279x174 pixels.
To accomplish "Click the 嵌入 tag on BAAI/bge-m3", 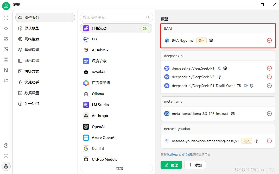I will [201, 40].
